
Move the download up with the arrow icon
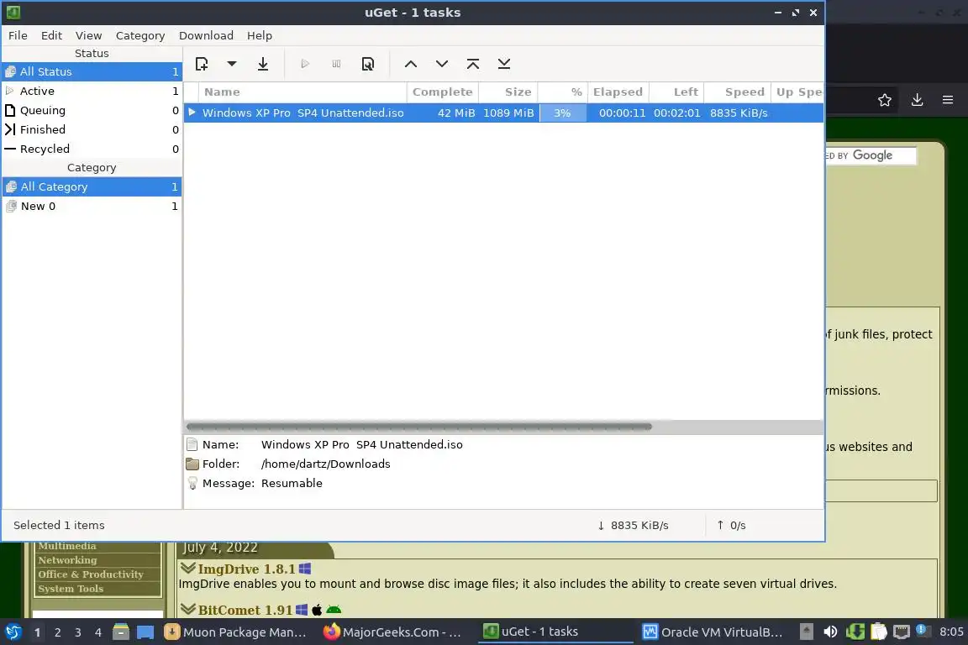coord(411,64)
